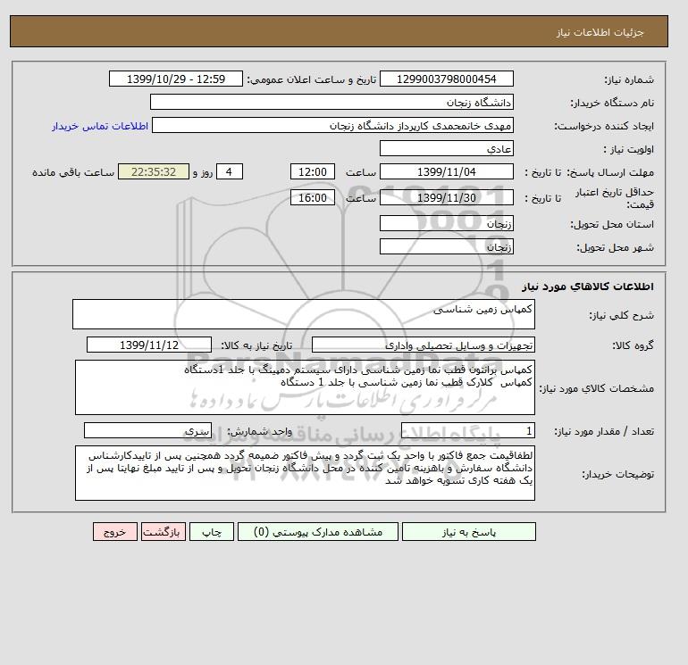
Task: Click the 'اطلاعات کالاهای مورد نیاز' section heading
Action: 588,287
